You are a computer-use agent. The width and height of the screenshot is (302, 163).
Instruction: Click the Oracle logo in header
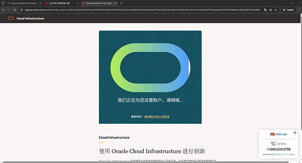pyautogui.click(x=11, y=18)
